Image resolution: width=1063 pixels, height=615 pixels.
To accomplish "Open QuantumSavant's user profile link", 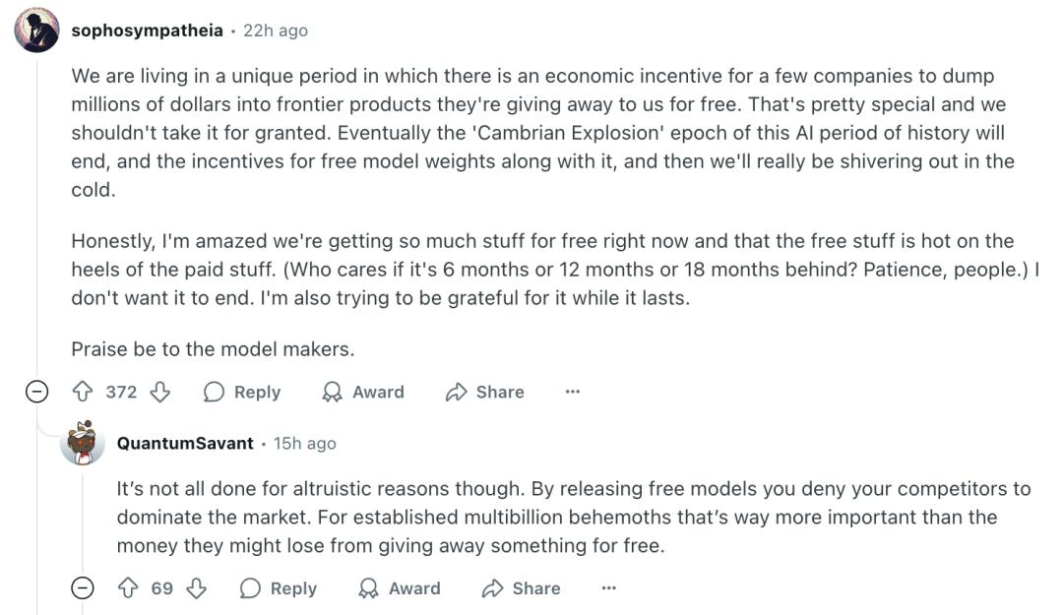I will (x=185, y=443).
